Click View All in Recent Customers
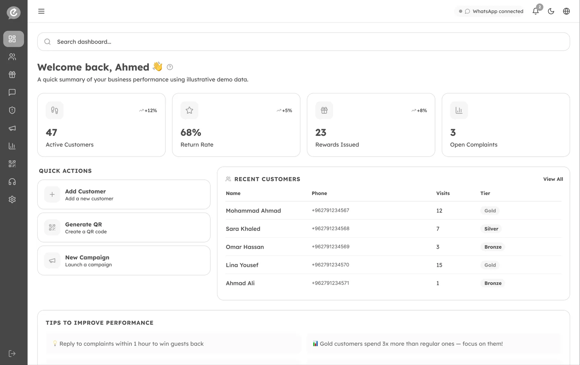The height and width of the screenshot is (365, 580). 553,179
